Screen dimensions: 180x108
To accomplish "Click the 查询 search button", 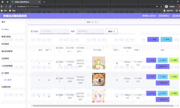I will coord(111,31).
